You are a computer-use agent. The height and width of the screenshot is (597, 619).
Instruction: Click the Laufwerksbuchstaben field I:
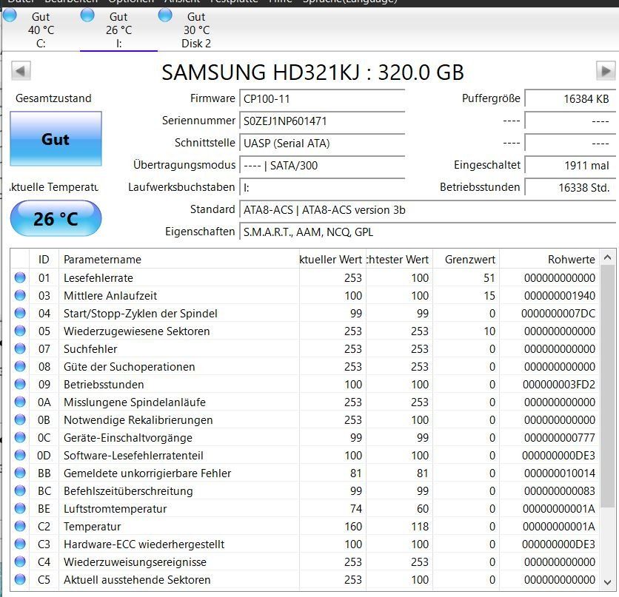pyautogui.click(x=322, y=187)
